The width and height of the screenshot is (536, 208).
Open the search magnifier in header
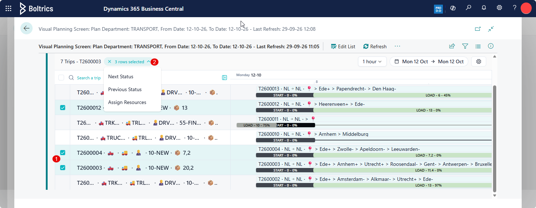click(x=468, y=8)
